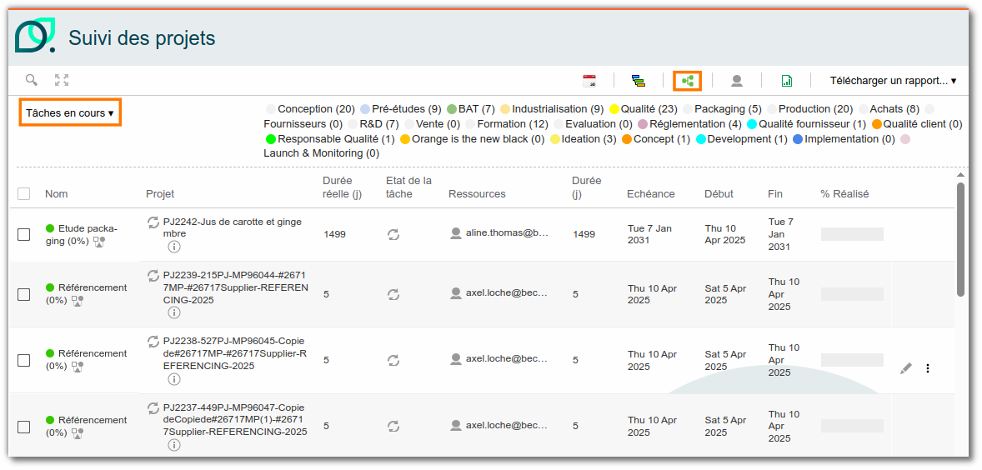Filter by Formation (12) legend
The width and height of the screenshot is (982, 470).
click(x=507, y=124)
